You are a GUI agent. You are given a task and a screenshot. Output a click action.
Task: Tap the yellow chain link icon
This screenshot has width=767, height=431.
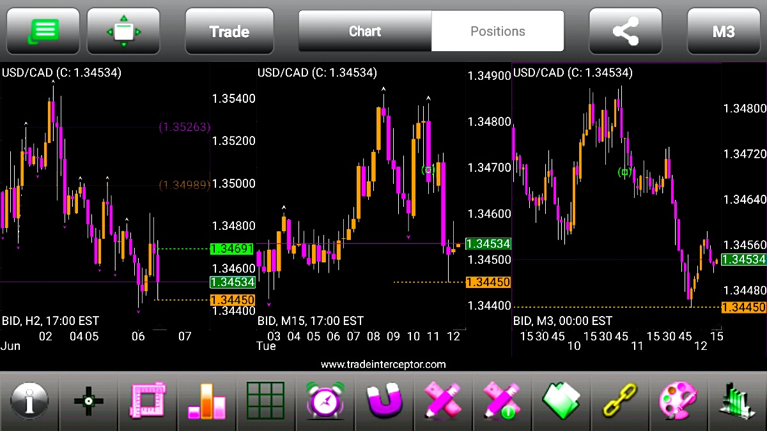pyautogui.click(x=620, y=402)
